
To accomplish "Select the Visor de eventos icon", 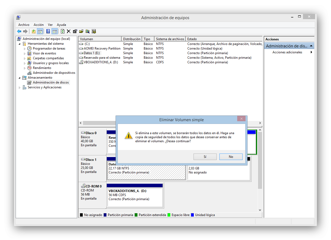I will tap(29, 53).
